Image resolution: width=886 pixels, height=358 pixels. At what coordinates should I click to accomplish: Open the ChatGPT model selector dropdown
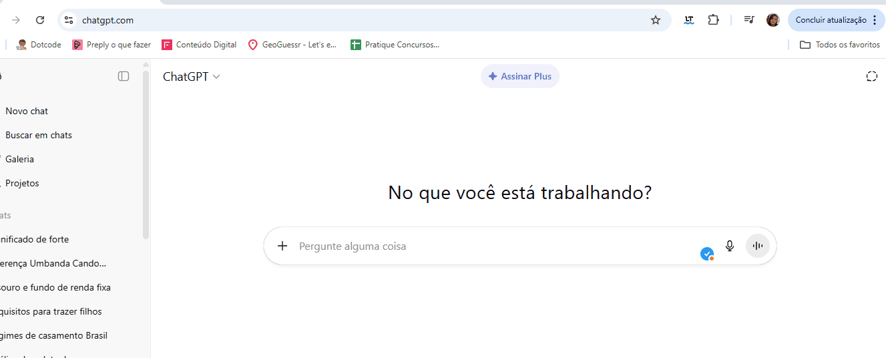coord(192,77)
